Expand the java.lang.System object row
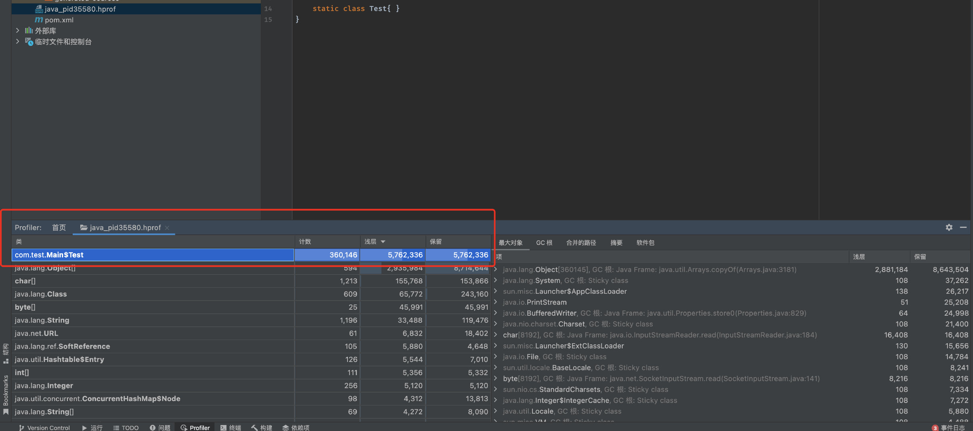The image size is (973, 431). point(496,280)
